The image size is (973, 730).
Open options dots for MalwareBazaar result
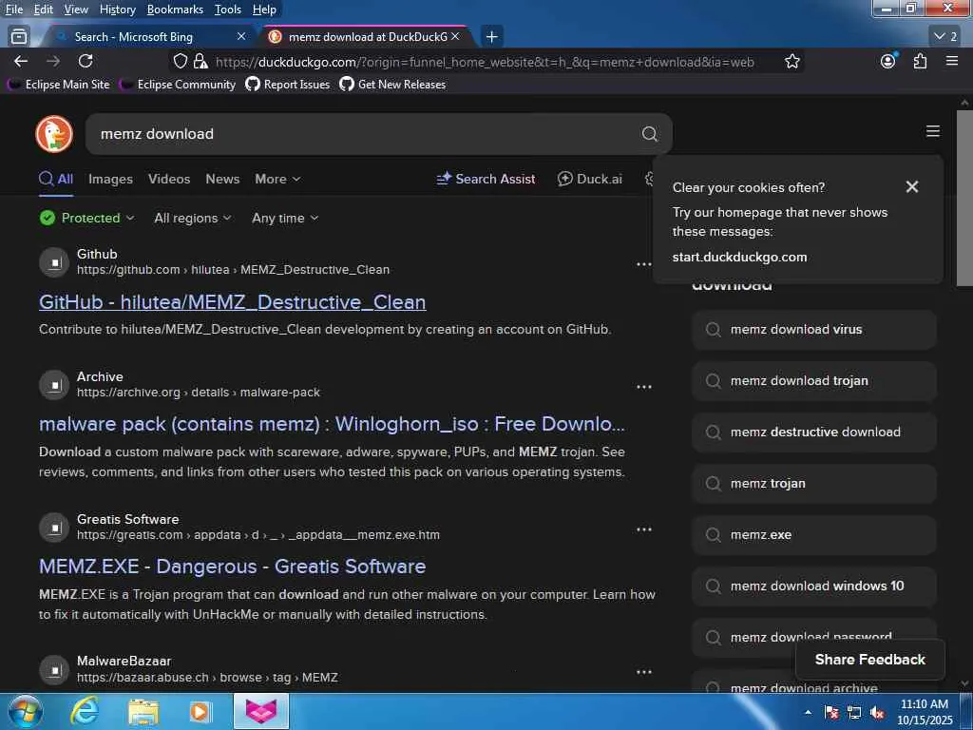[644, 672]
